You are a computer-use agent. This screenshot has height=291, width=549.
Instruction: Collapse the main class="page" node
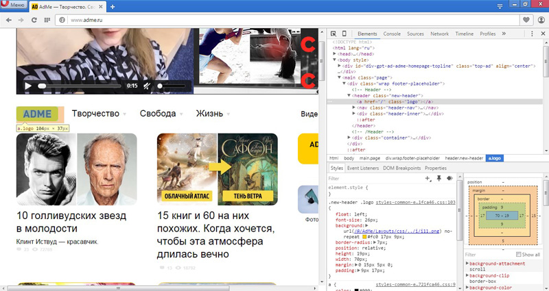tap(340, 77)
